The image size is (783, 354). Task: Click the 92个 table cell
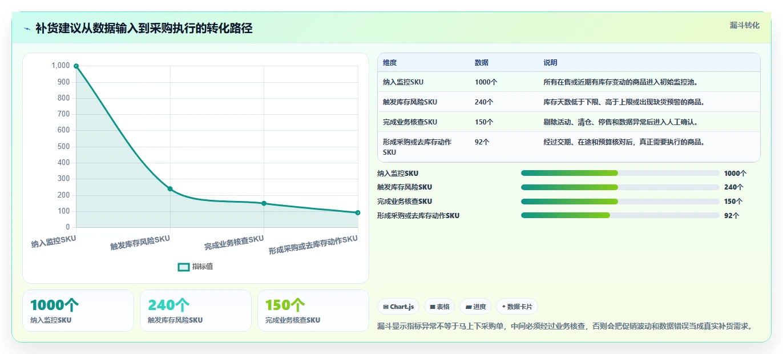tap(482, 142)
